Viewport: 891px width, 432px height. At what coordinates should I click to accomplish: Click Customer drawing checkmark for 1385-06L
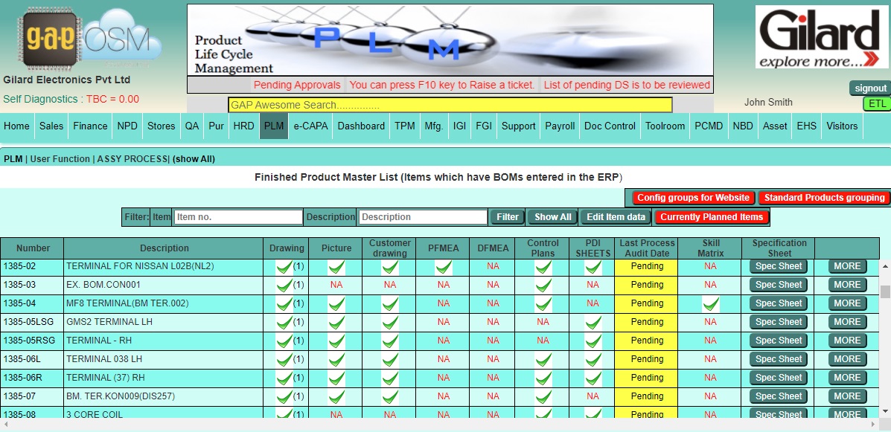pyautogui.click(x=390, y=359)
